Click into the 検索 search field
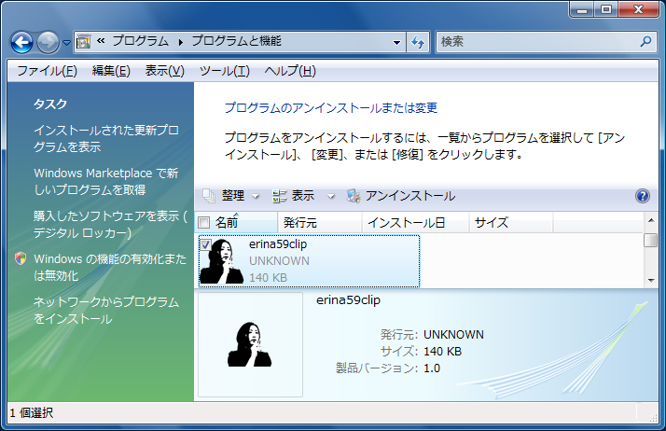Image resolution: width=666 pixels, height=431 pixels. tap(537, 42)
